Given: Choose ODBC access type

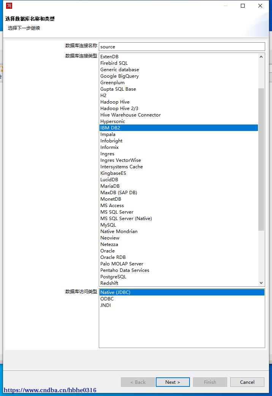Looking at the screenshot, I should coord(182,299).
